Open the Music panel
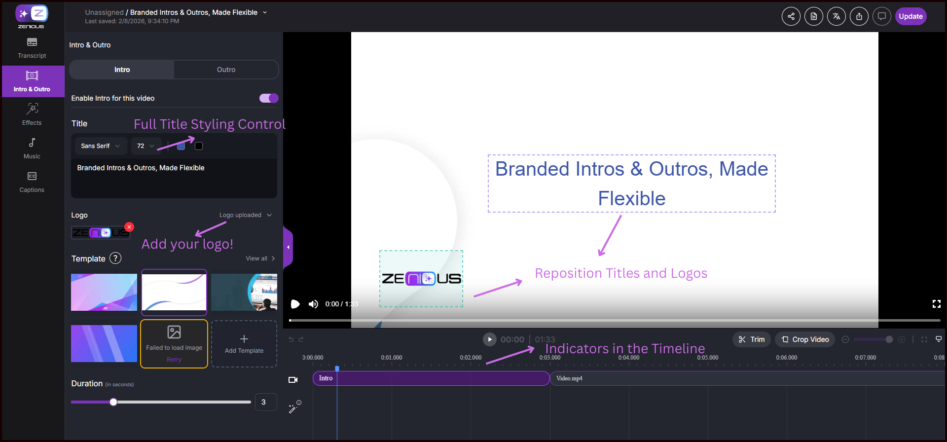Screen dimensions: 947x442 pyautogui.click(x=32, y=148)
